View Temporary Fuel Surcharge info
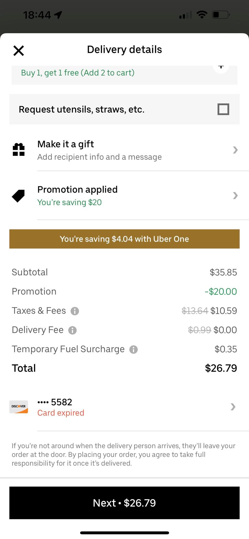The image size is (249, 539). (134, 350)
